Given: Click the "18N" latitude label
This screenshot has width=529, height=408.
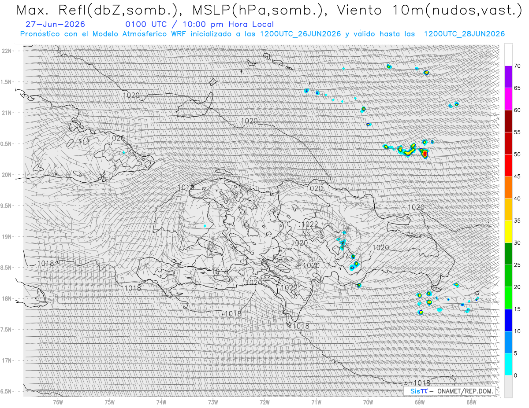Looking at the screenshot, I should click(7, 298).
